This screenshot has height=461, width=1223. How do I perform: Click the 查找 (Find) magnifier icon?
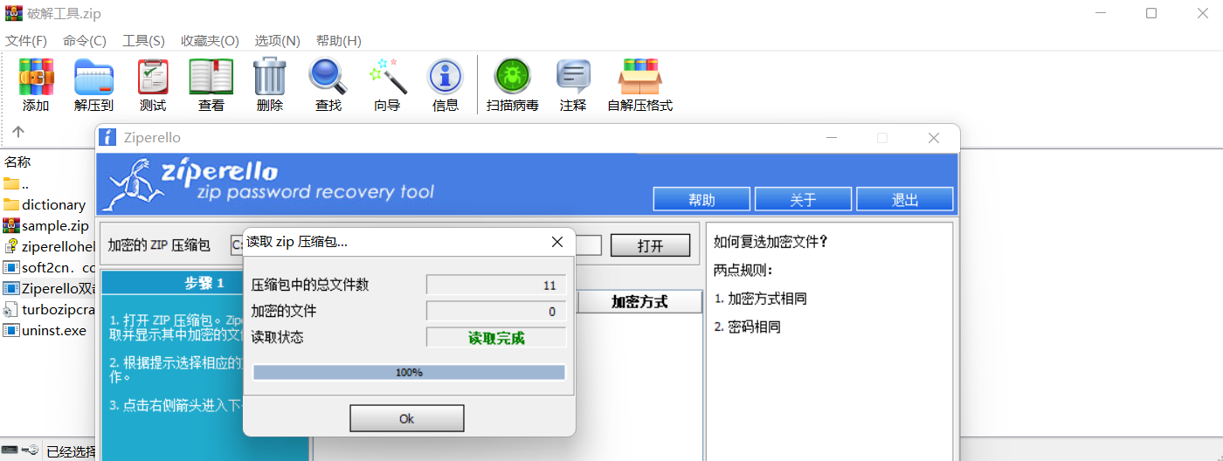tap(328, 79)
